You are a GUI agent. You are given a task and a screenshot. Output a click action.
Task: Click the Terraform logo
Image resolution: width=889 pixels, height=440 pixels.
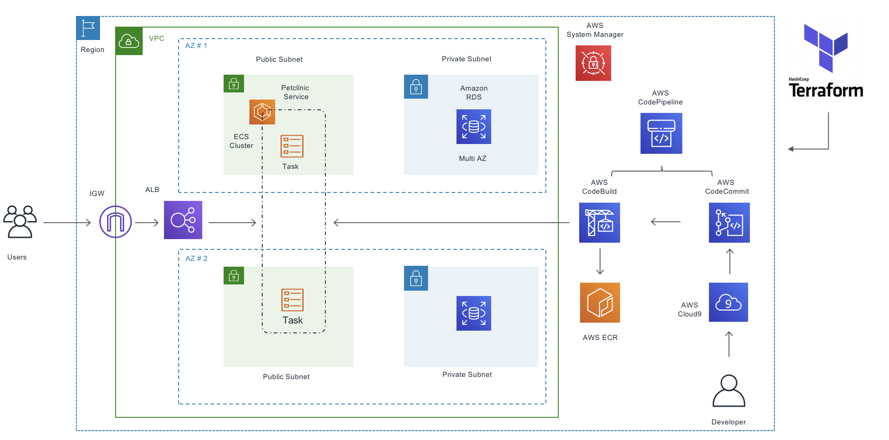tap(826, 61)
